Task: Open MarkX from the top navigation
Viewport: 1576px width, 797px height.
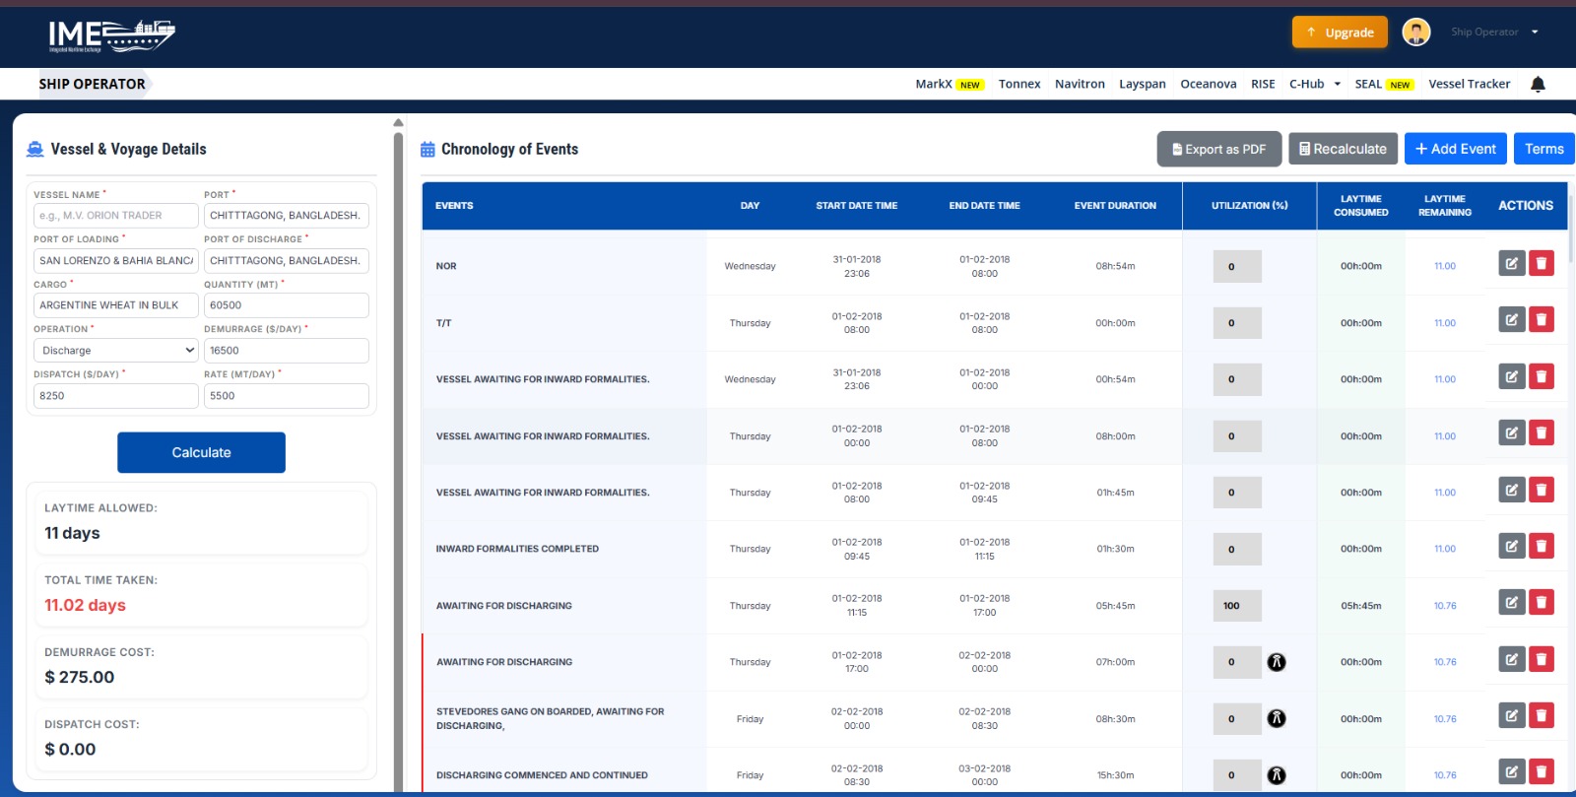Action: (x=934, y=85)
